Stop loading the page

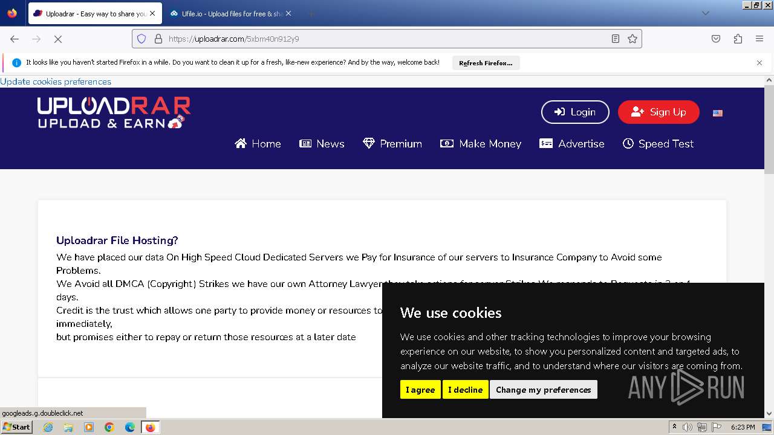[x=58, y=39]
